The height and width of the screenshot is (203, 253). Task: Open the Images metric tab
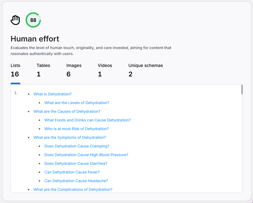point(74,70)
